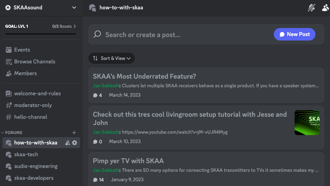Click the New Post button
The image size is (330, 186).
click(x=294, y=34)
